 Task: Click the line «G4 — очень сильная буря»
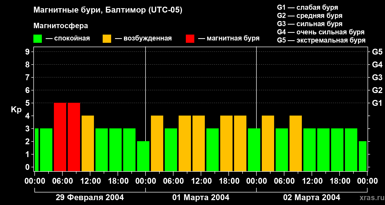click(321, 32)
